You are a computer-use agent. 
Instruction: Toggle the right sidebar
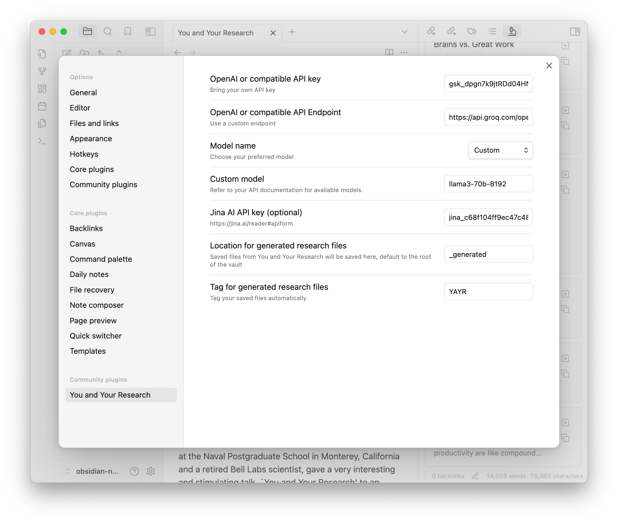tap(575, 31)
